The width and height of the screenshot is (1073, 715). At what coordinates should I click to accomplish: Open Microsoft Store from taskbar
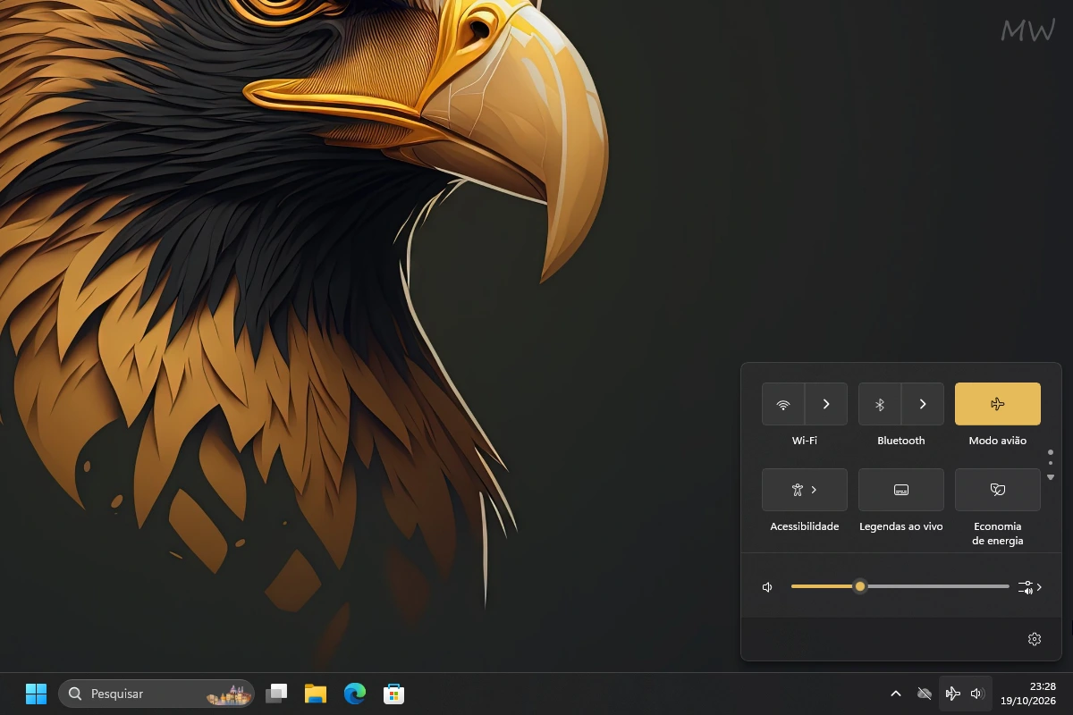coord(393,694)
